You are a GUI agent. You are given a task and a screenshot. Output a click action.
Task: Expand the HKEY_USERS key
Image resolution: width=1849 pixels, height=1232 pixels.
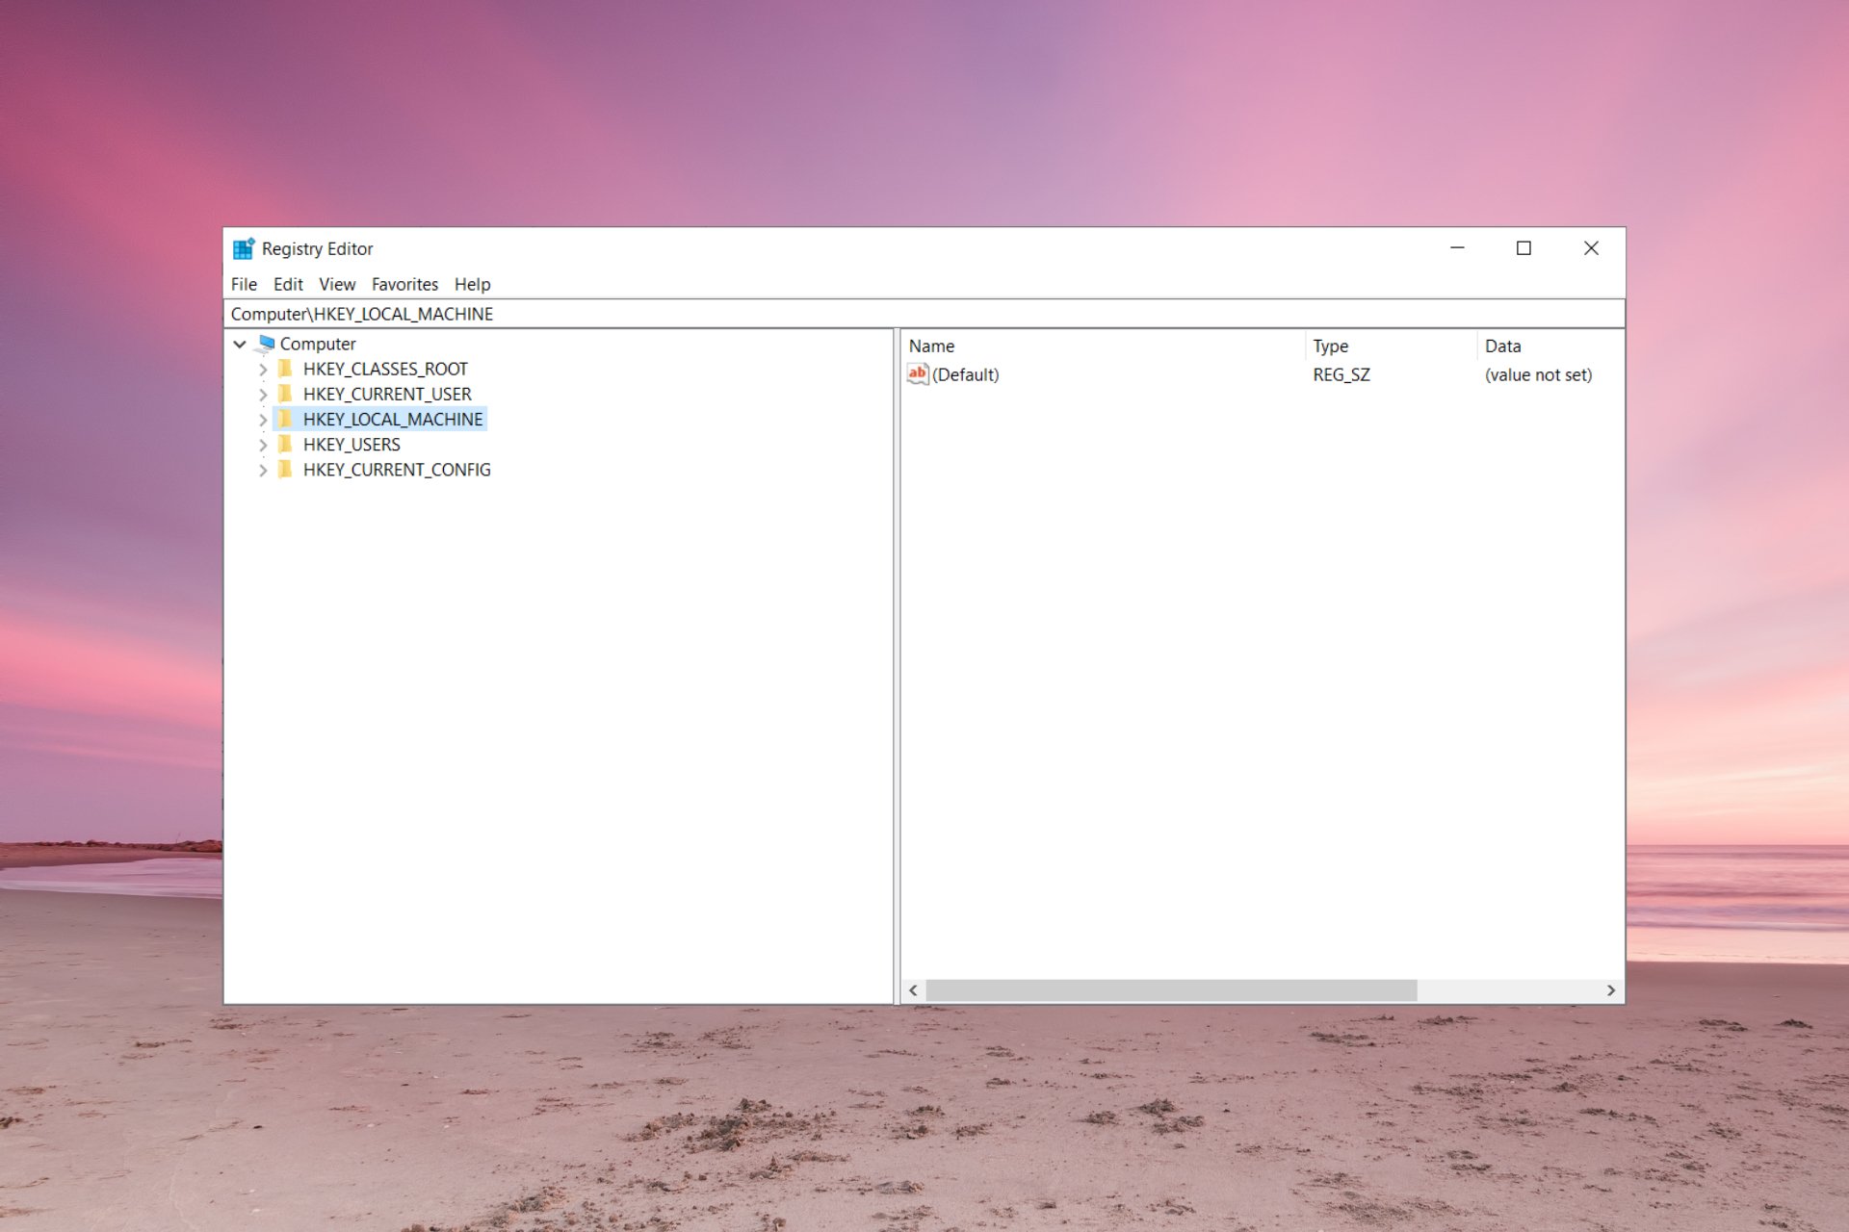coord(263,445)
